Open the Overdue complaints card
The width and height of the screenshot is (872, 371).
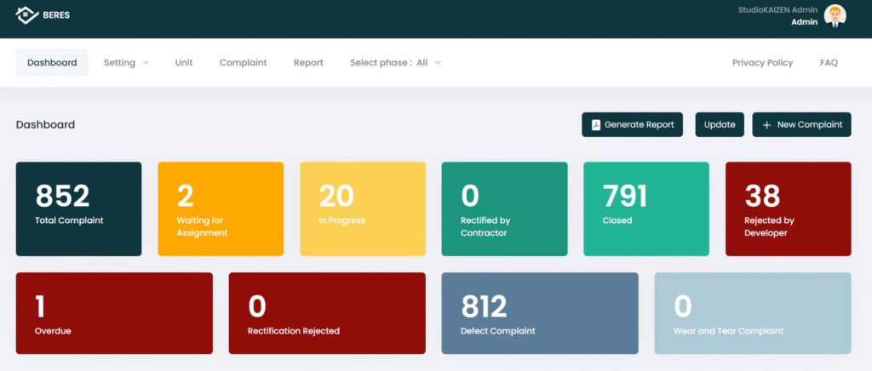pos(114,313)
